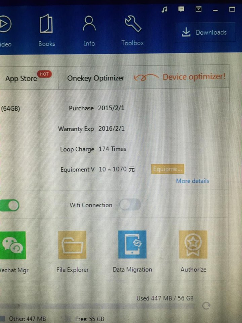Image resolution: width=242 pixels, height=323 pixels.
Task: Refresh storage usage with circular arrow
Action: (x=206, y=306)
